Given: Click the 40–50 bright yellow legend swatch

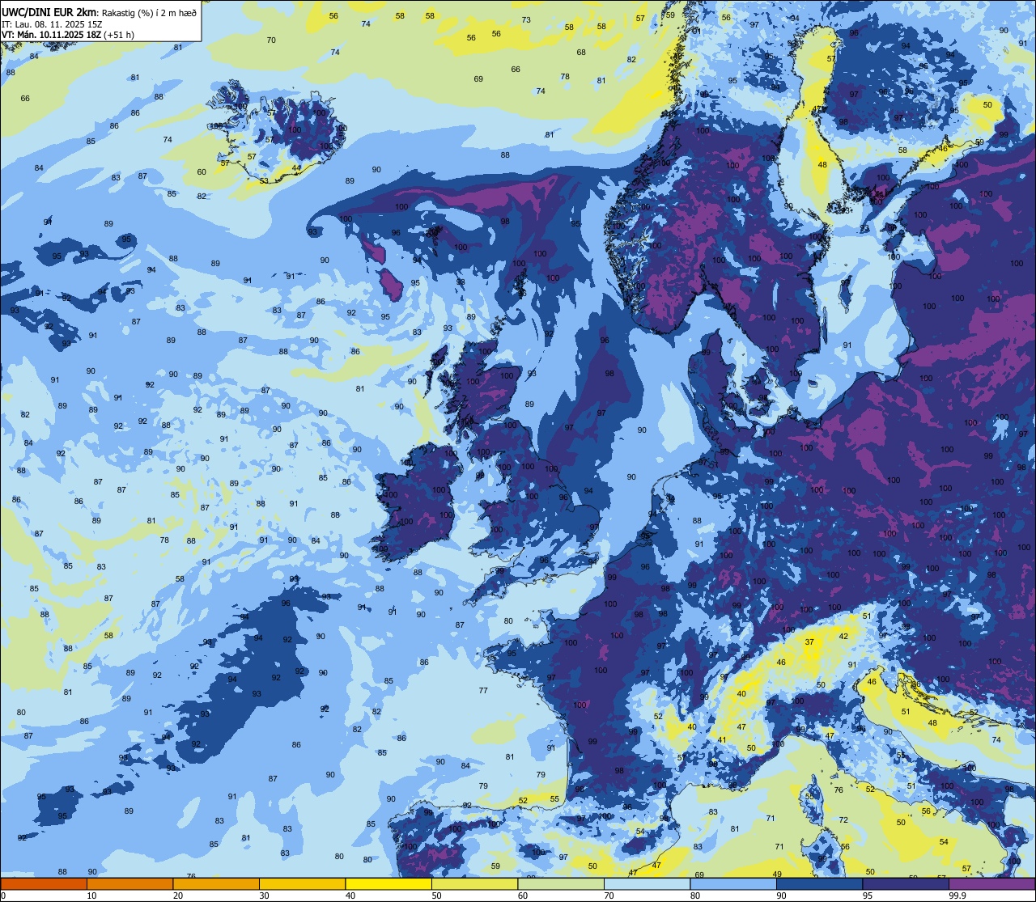Looking at the screenshot, I should (388, 883).
